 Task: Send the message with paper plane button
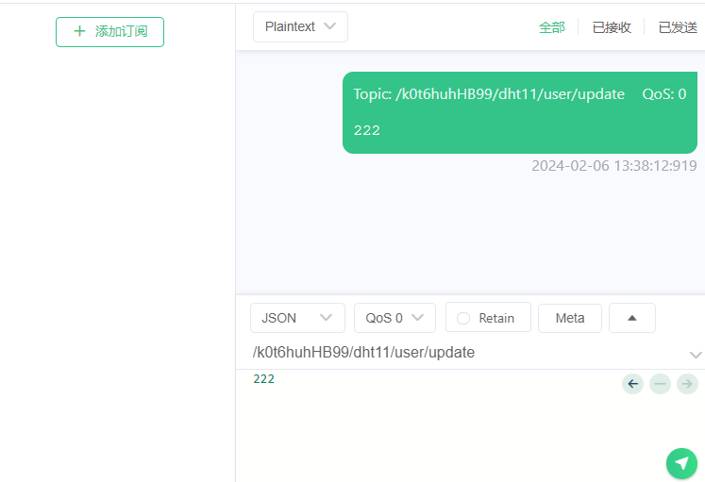pos(681,463)
